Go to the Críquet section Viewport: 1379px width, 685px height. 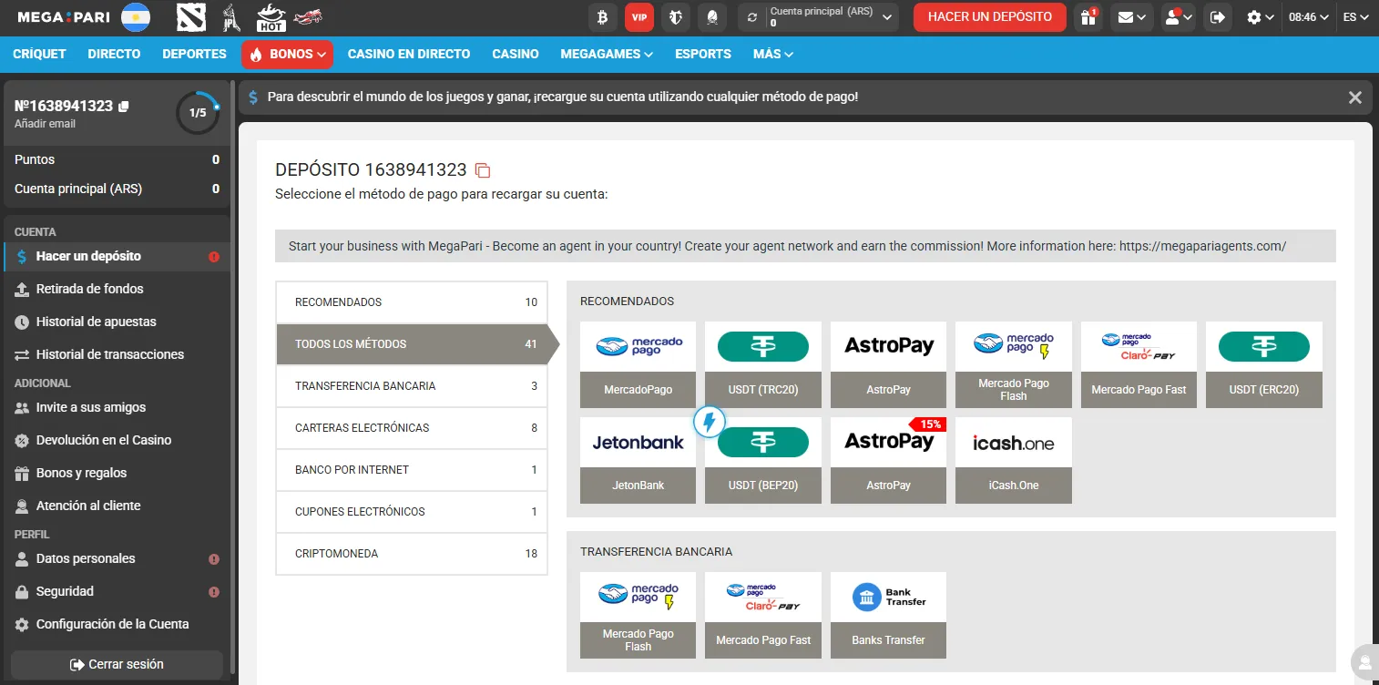click(x=39, y=54)
